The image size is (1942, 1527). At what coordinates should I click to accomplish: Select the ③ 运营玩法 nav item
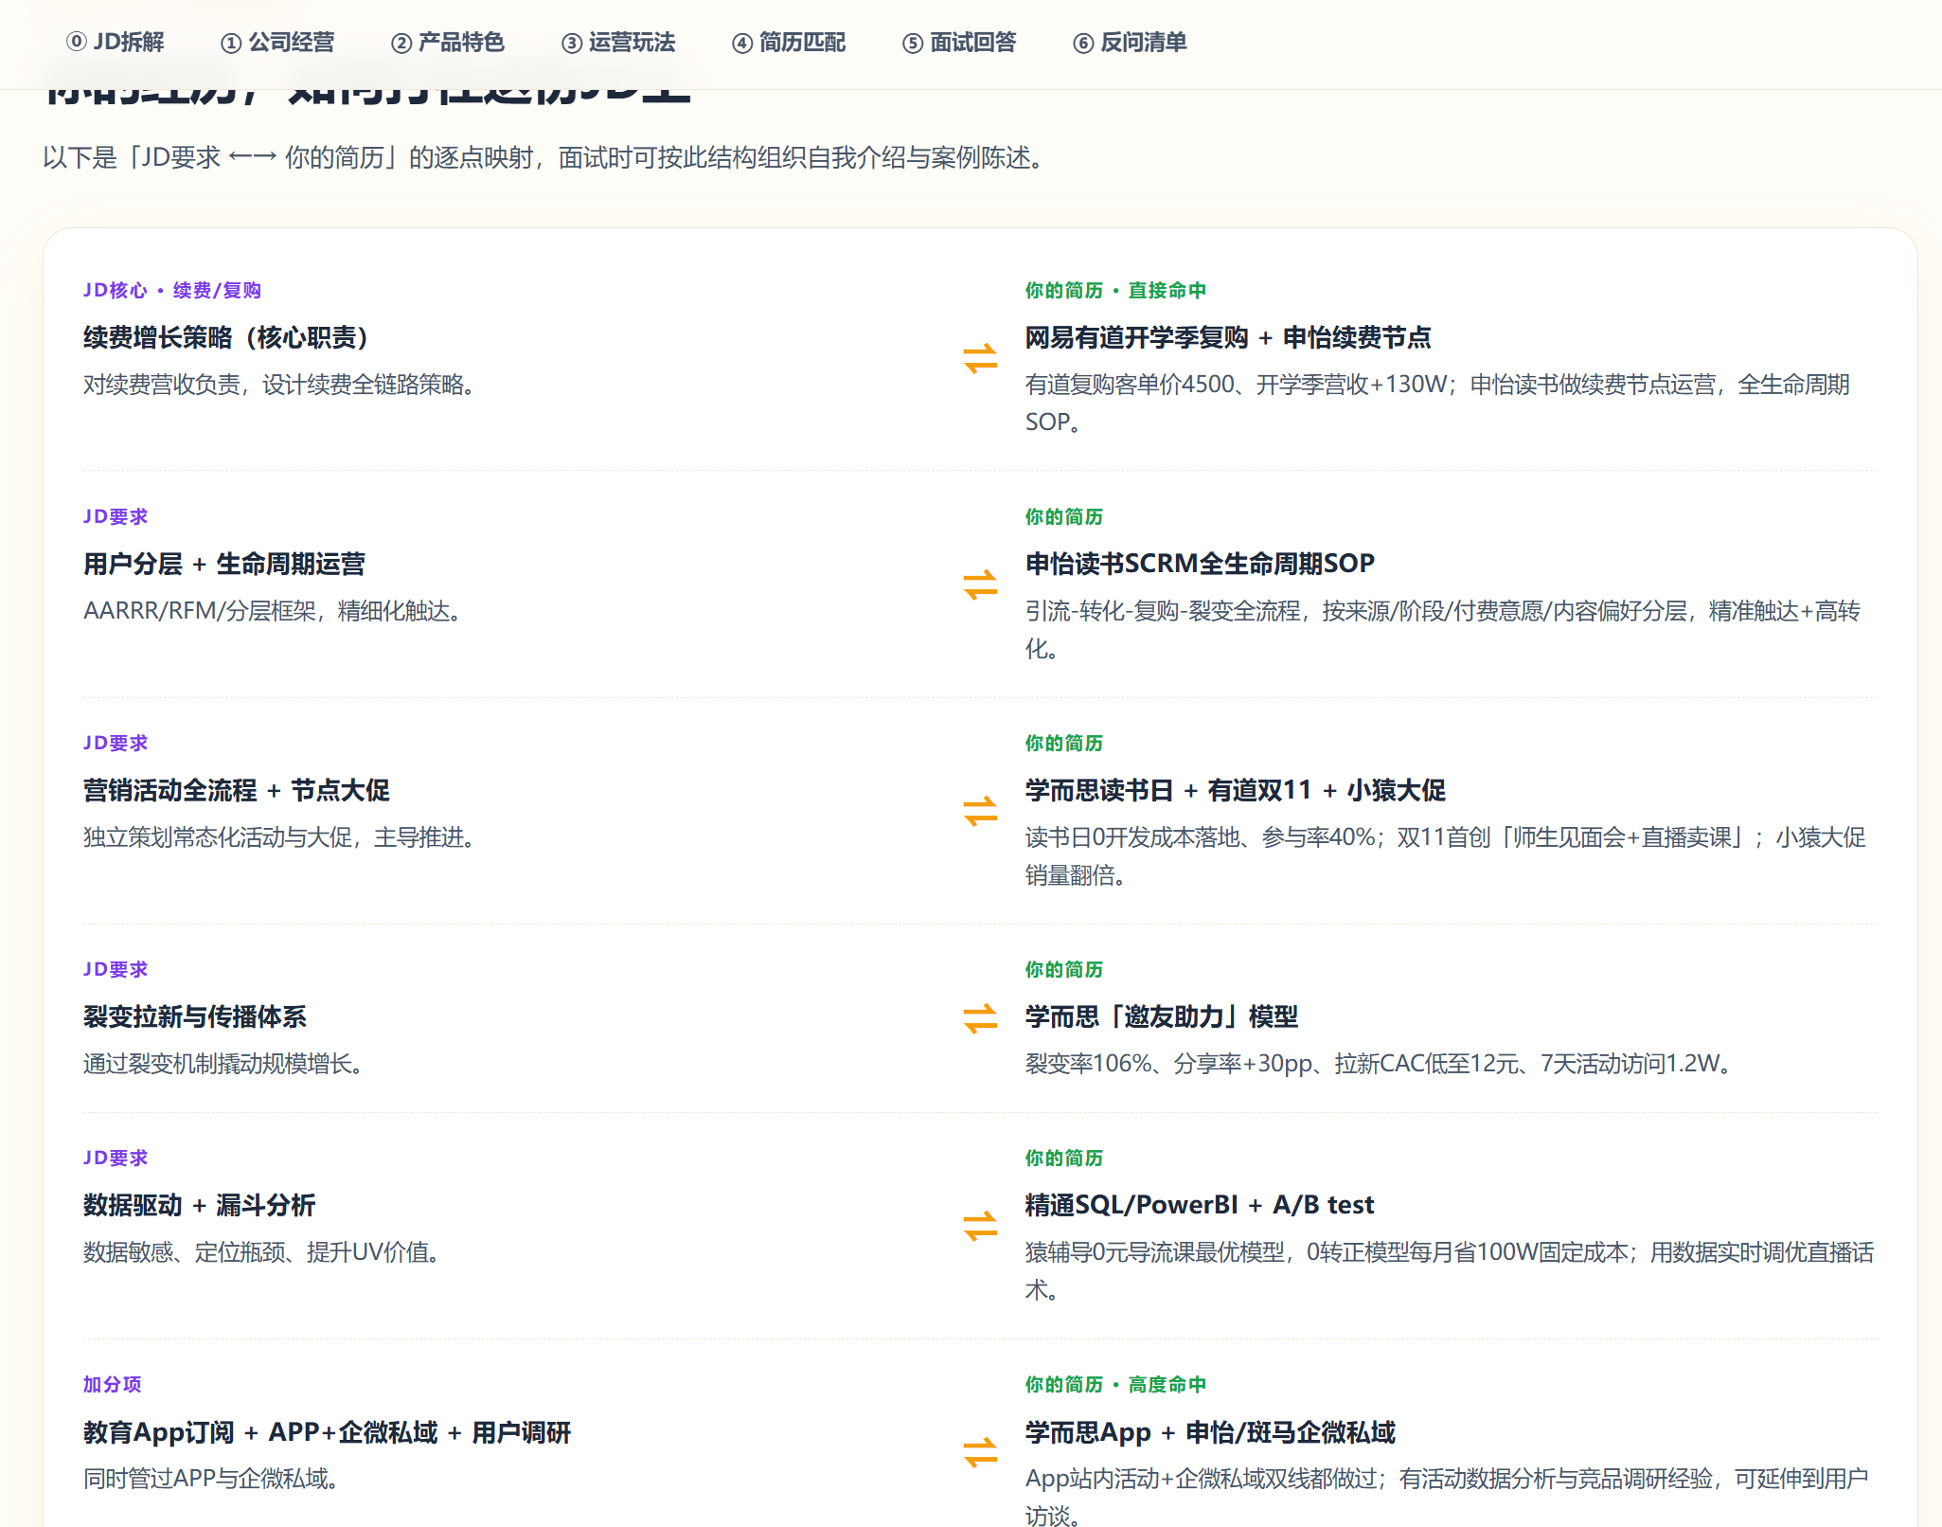(x=618, y=43)
